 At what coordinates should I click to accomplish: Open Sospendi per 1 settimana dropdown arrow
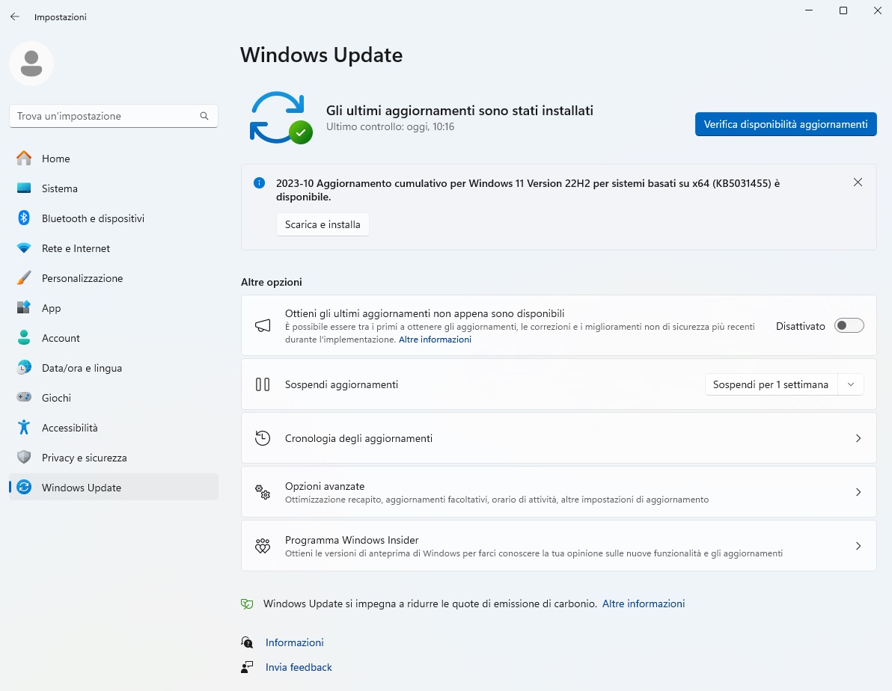[x=850, y=384]
